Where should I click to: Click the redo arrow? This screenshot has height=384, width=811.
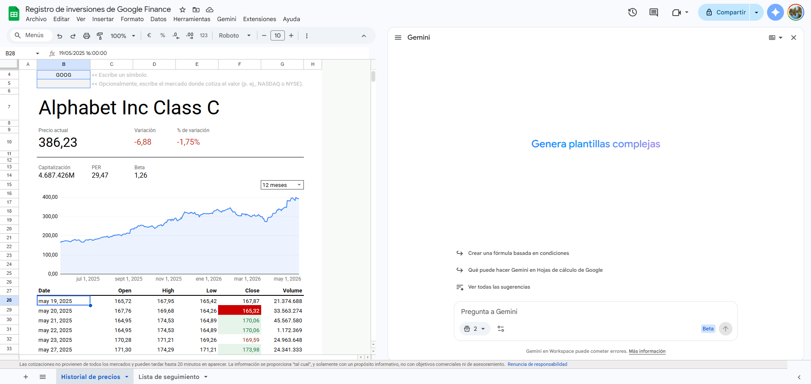pos(73,36)
